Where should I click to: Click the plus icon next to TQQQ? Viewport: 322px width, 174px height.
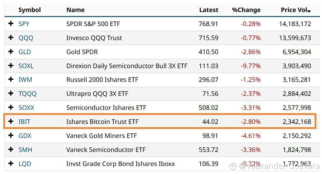[x=11, y=93]
